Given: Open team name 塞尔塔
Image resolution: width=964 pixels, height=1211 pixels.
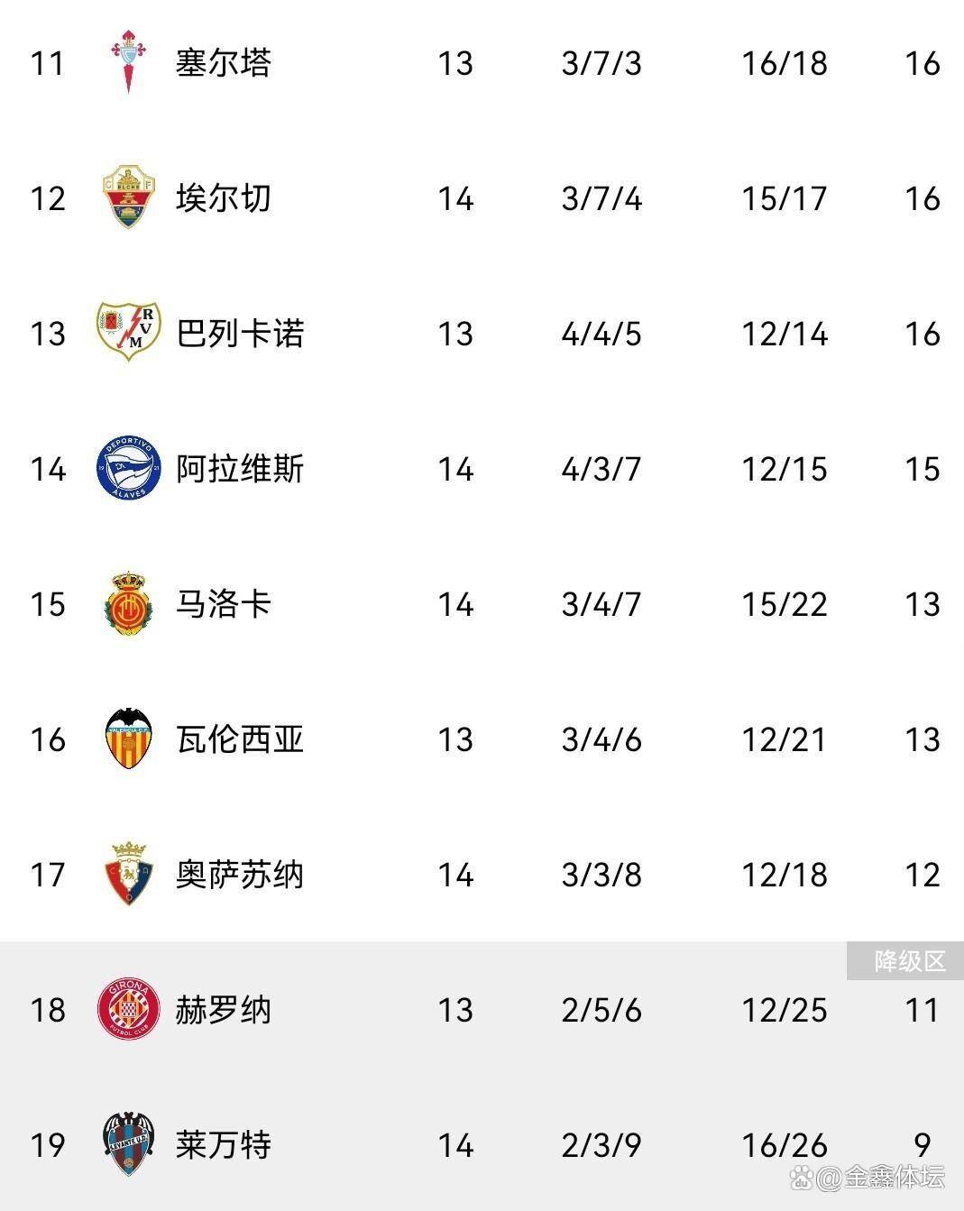Looking at the screenshot, I should 223,63.
